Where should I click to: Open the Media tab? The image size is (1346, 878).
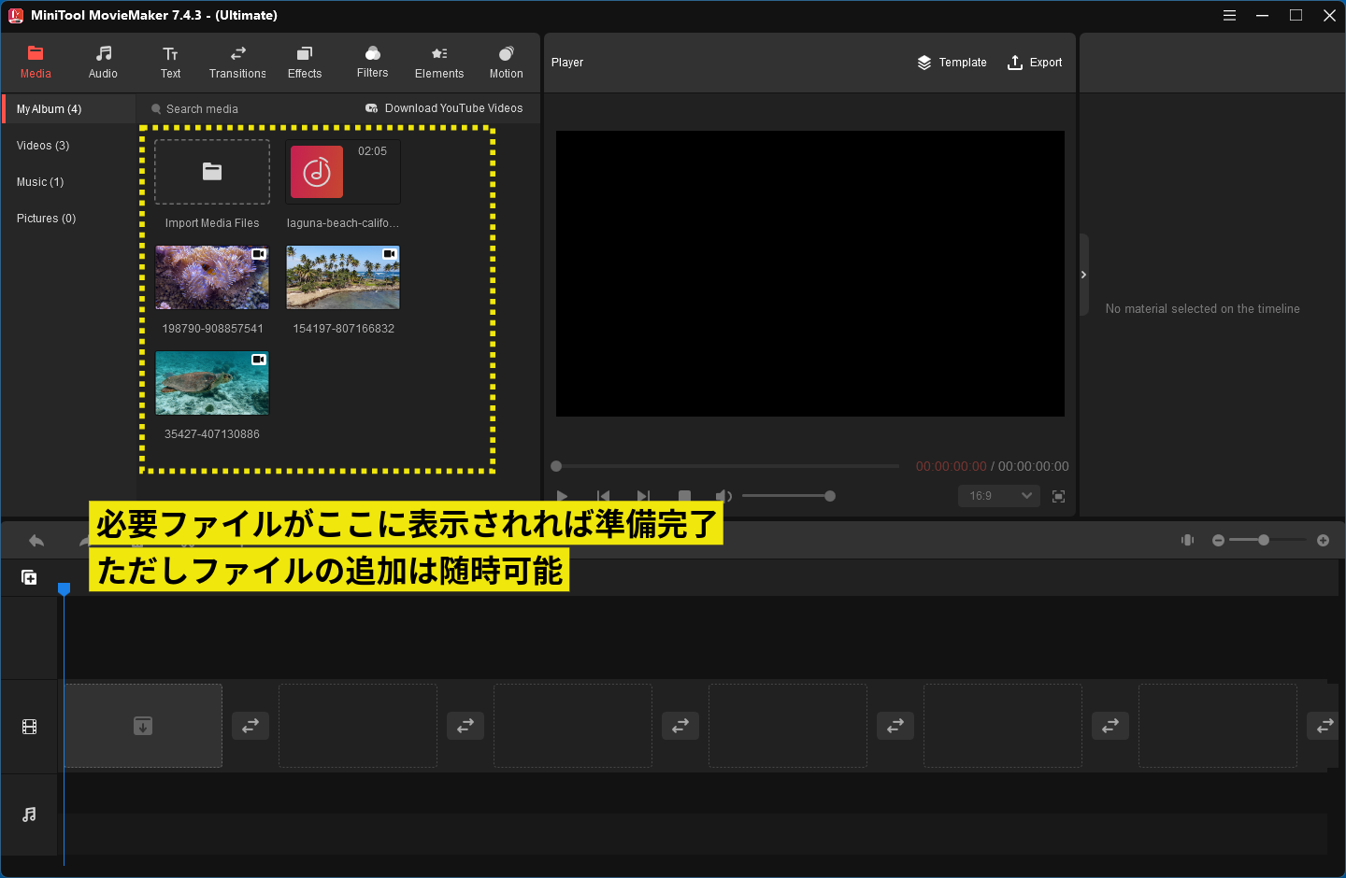(36, 62)
